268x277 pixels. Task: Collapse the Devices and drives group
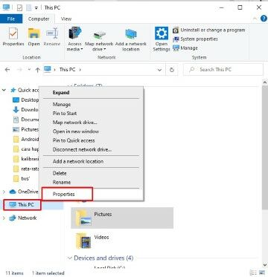click(70, 258)
